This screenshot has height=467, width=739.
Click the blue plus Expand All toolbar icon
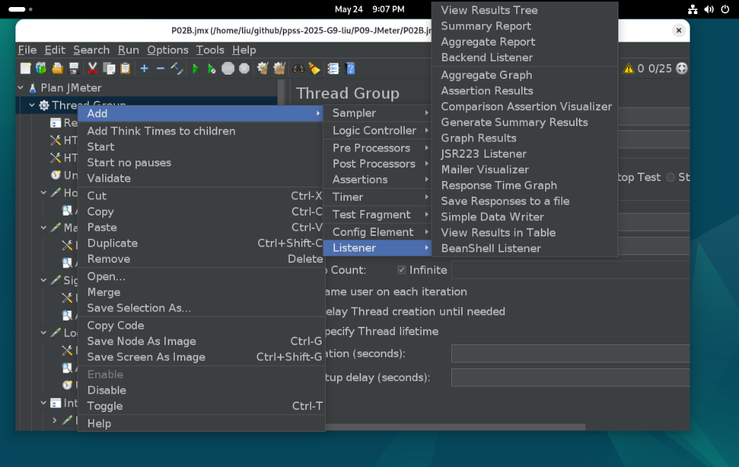pos(145,69)
